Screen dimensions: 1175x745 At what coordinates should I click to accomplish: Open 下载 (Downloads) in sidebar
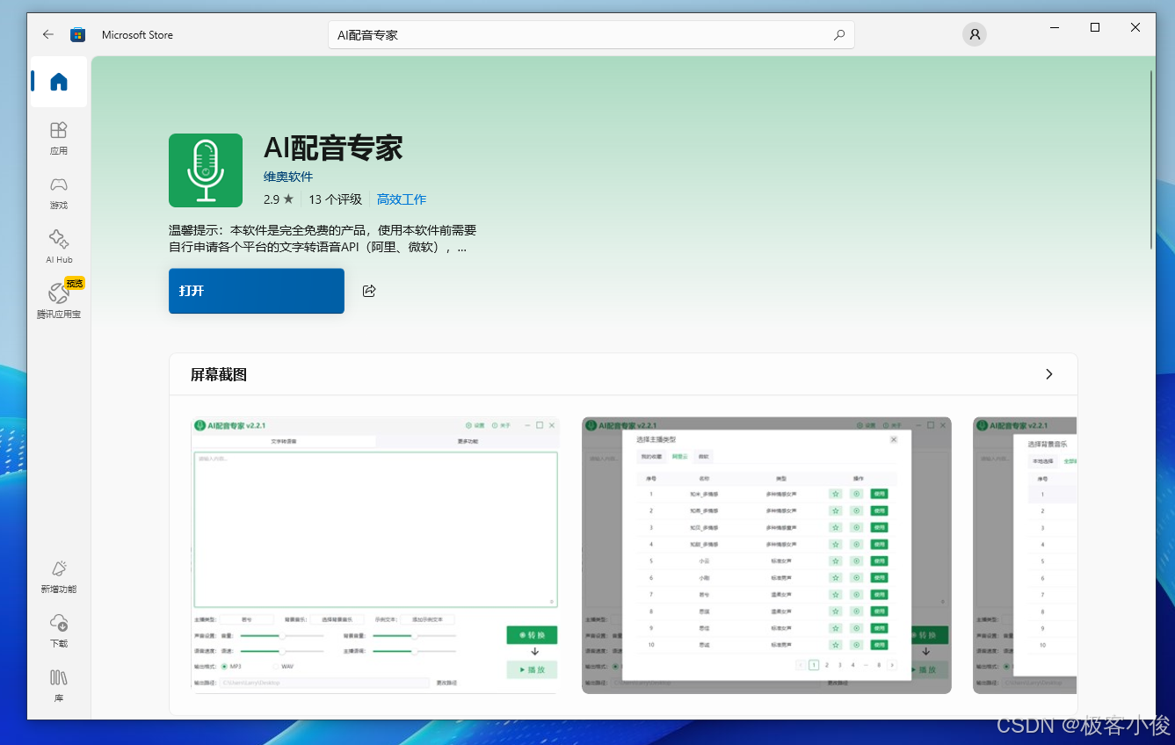[59, 631]
